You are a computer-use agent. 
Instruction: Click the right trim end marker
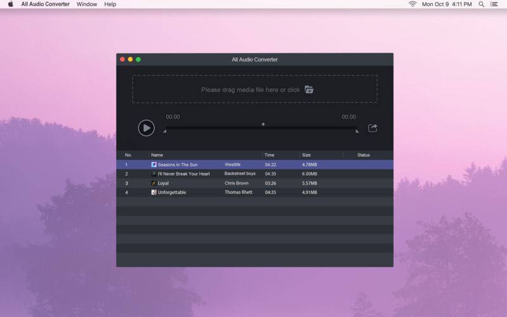(x=357, y=131)
